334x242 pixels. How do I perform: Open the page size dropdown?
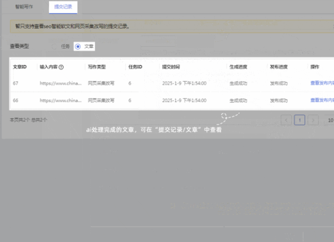click(x=330, y=120)
